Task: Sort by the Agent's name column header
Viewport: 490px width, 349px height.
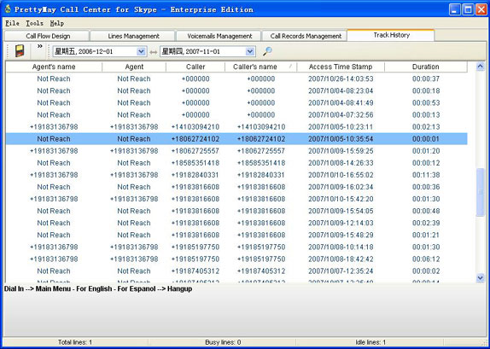Action: 54,67
